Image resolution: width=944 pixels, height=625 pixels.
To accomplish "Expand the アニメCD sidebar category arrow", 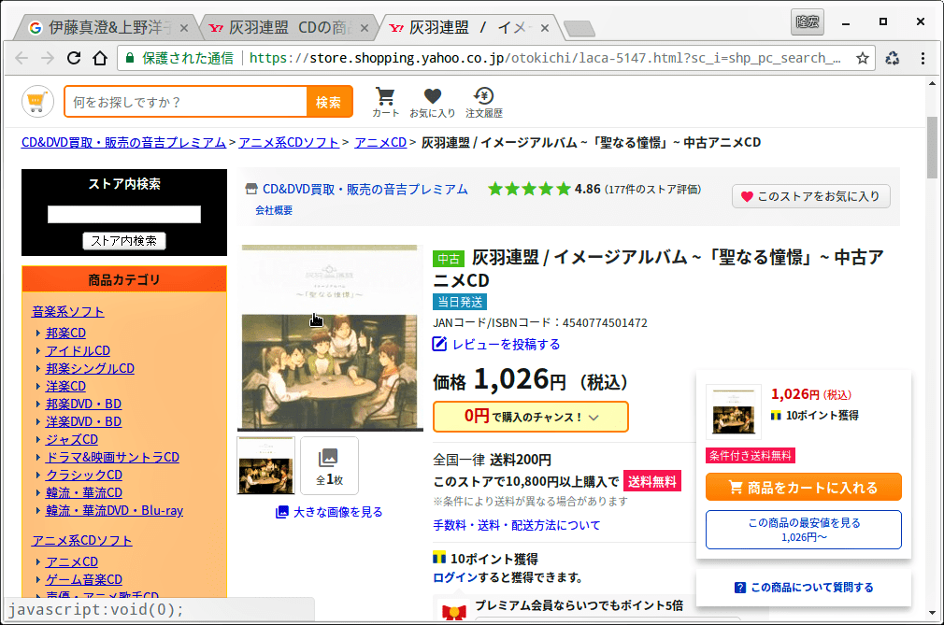I will (38, 561).
